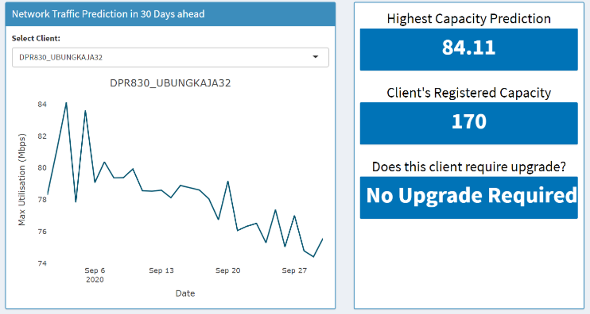Click the Does this client require upgrade heading

469,167
